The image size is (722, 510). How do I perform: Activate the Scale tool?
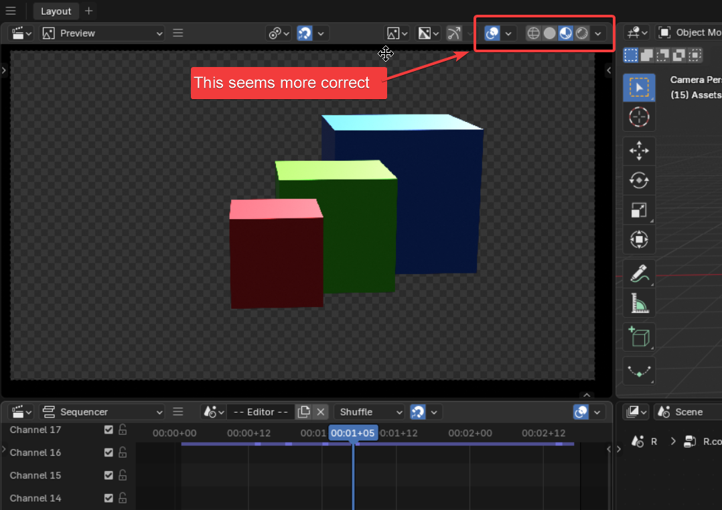[639, 210]
